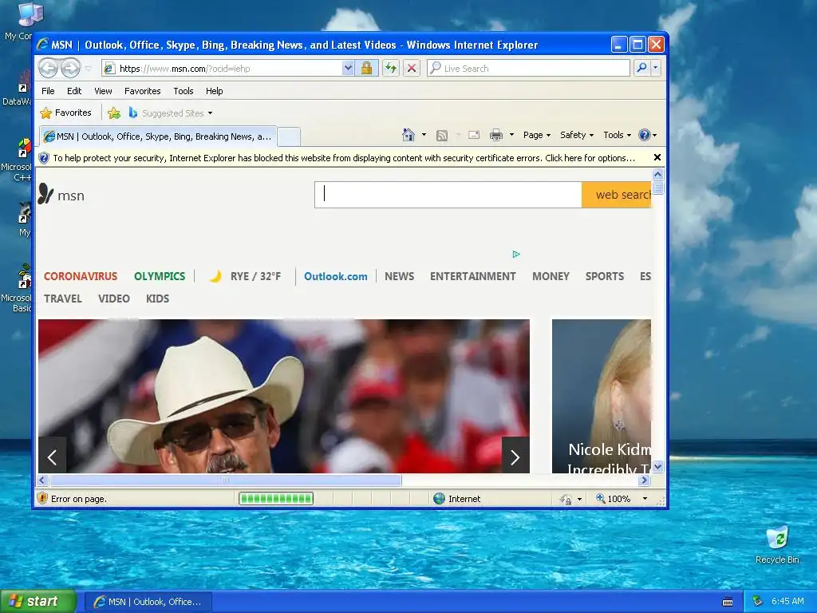Expand the address bar history dropdown
Image resolution: width=817 pixels, height=613 pixels.
pyautogui.click(x=348, y=69)
